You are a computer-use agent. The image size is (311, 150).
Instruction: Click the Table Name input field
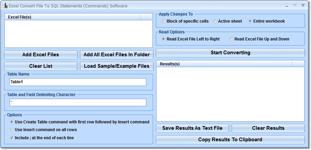(78, 82)
